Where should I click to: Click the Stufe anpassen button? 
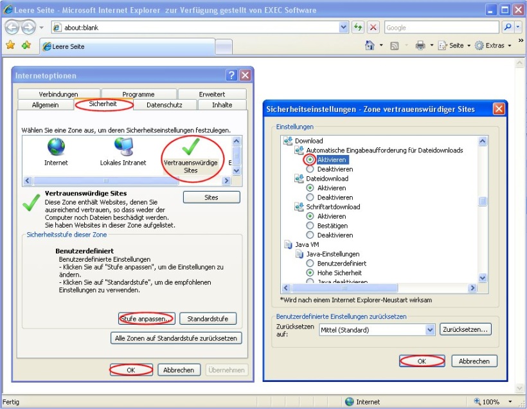tap(147, 318)
